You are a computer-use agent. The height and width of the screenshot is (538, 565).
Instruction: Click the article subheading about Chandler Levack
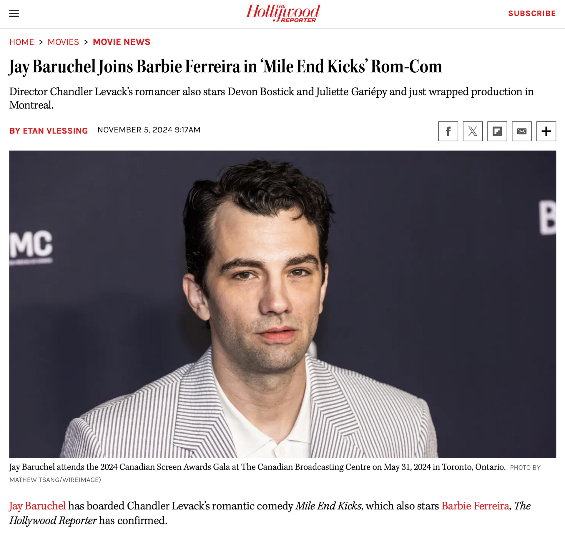(271, 98)
